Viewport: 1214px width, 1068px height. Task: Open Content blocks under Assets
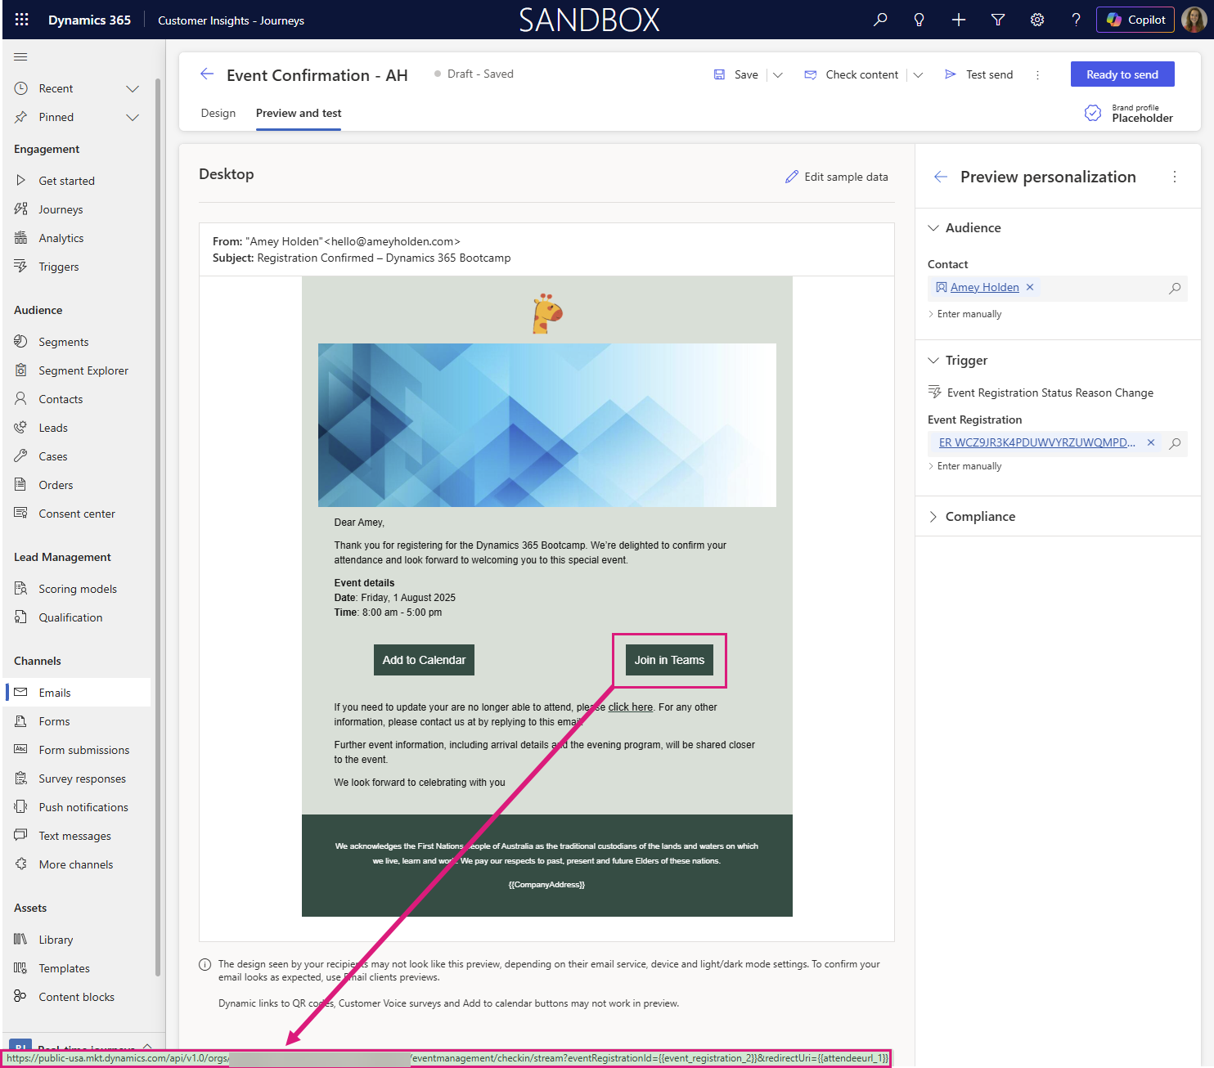pyautogui.click(x=79, y=997)
